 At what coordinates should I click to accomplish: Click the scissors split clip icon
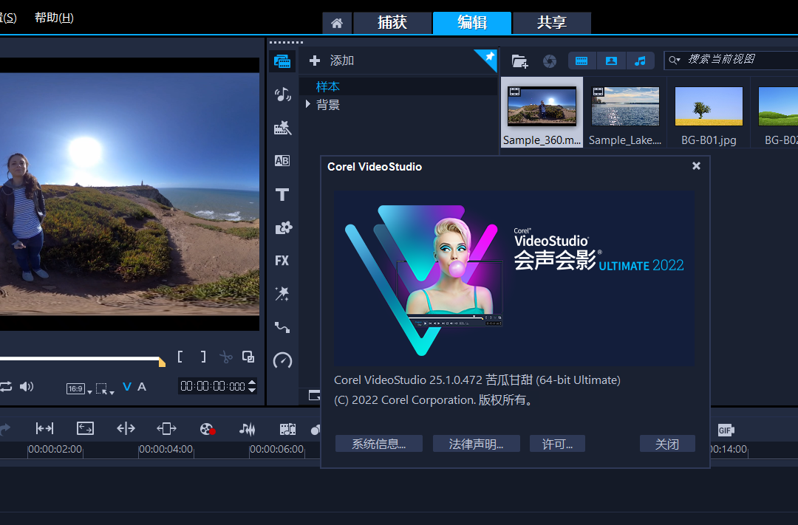click(225, 357)
